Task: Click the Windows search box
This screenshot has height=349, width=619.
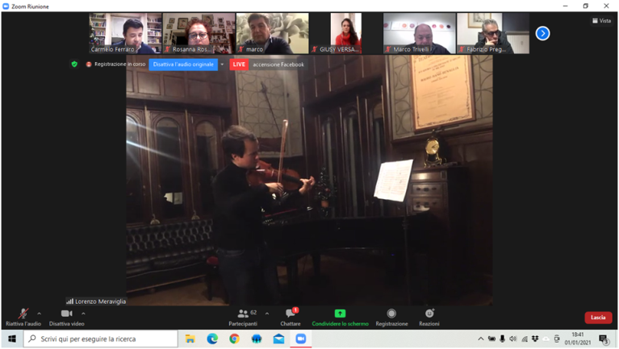Action: pyautogui.click(x=101, y=339)
